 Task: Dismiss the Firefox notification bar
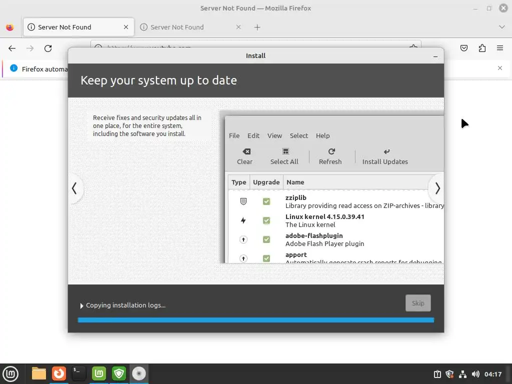(500, 68)
